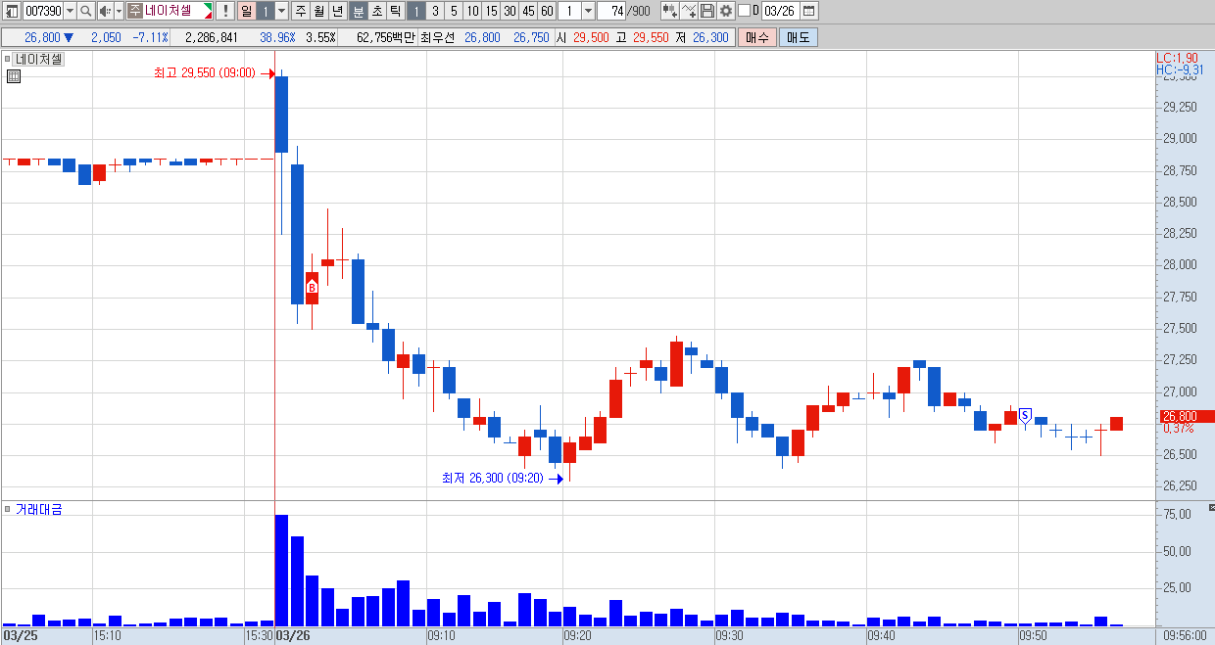
Task: Open the stock code 007390 dropdown
Action: [70, 11]
